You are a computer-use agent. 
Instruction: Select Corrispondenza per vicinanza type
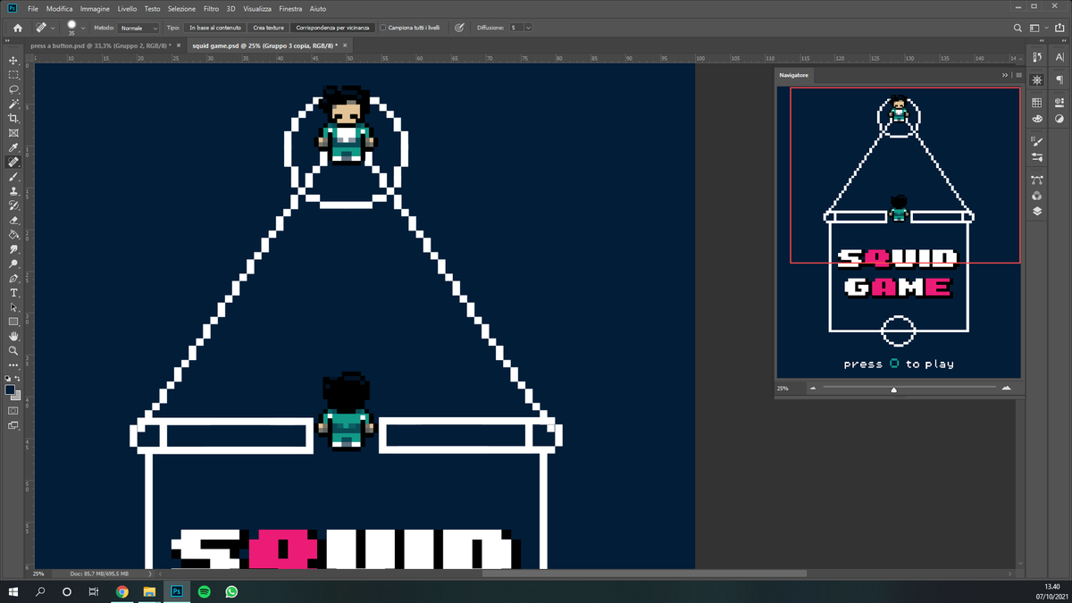[331, 28]
